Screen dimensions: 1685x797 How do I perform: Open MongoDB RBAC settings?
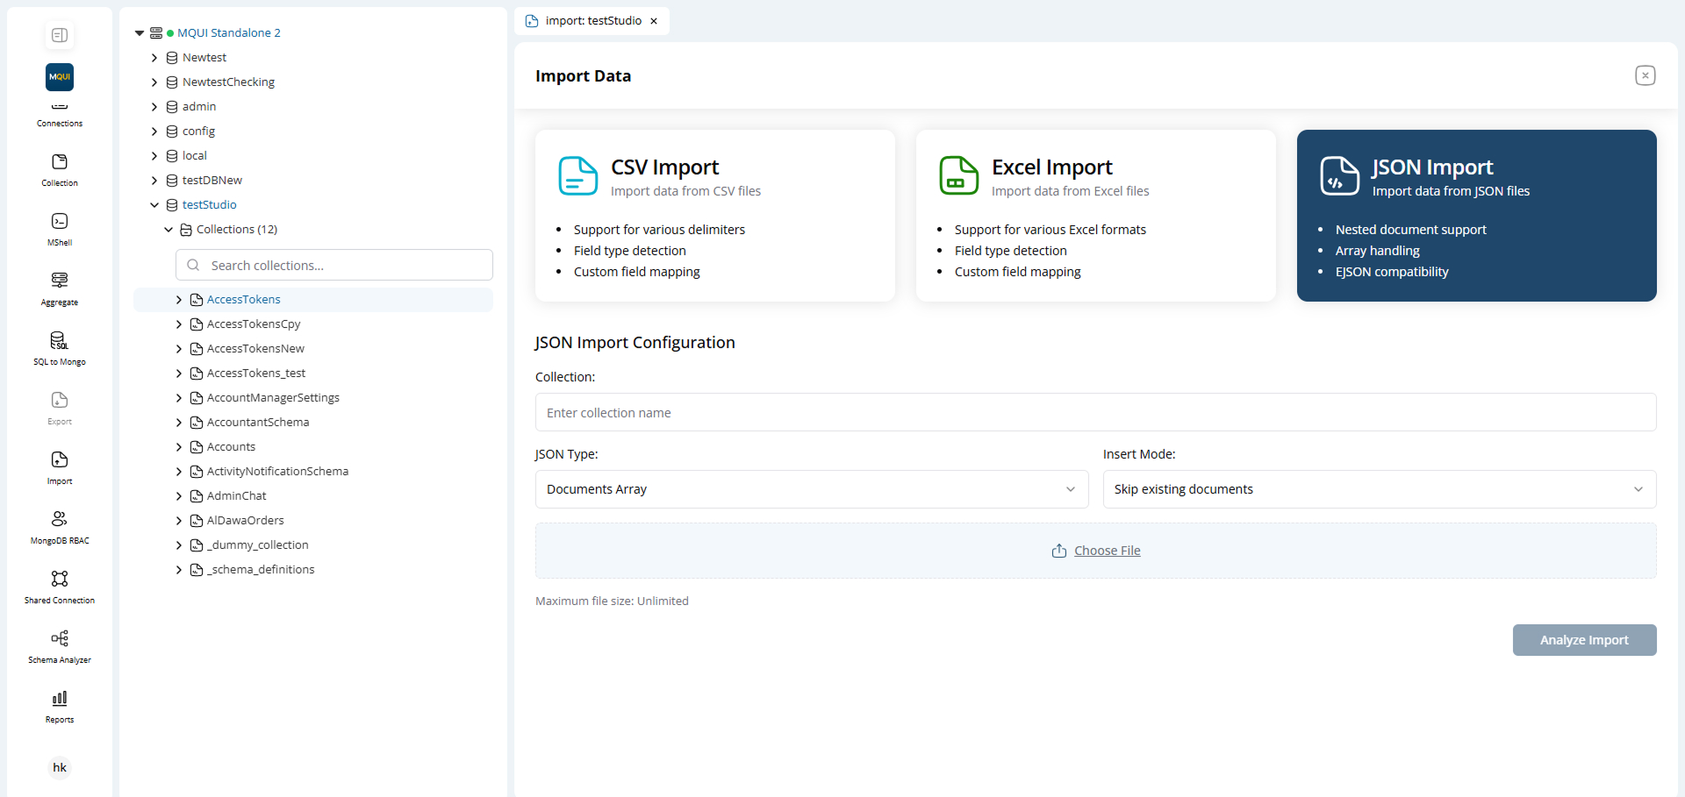59,524
